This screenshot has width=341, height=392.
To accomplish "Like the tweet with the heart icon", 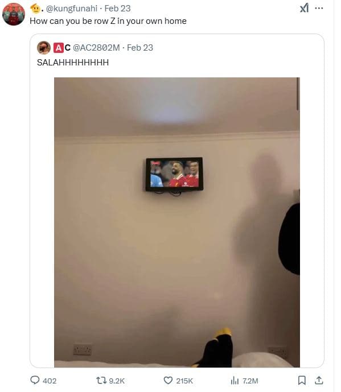I will coord(168,381).
